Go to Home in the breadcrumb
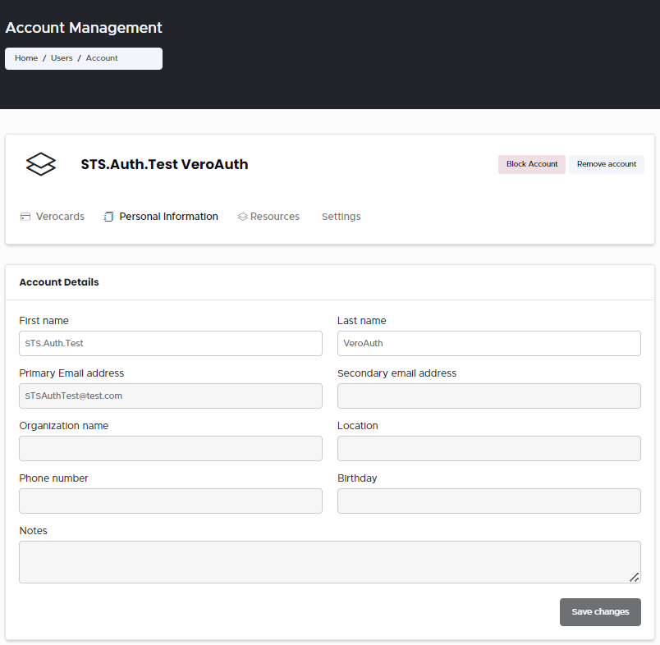This screenshot has height=645, width=660. coord(26,58)
